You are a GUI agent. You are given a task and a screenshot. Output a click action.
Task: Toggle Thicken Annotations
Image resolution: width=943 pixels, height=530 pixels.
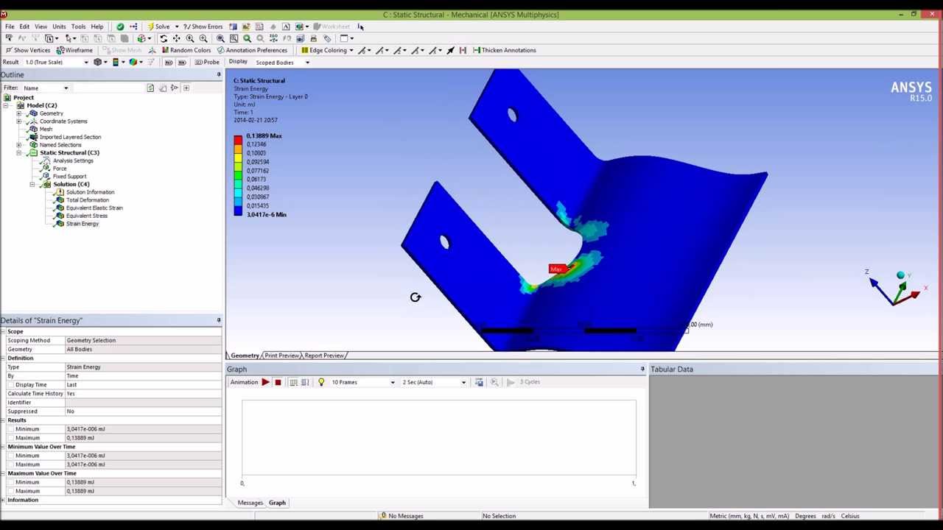(505, 50)
